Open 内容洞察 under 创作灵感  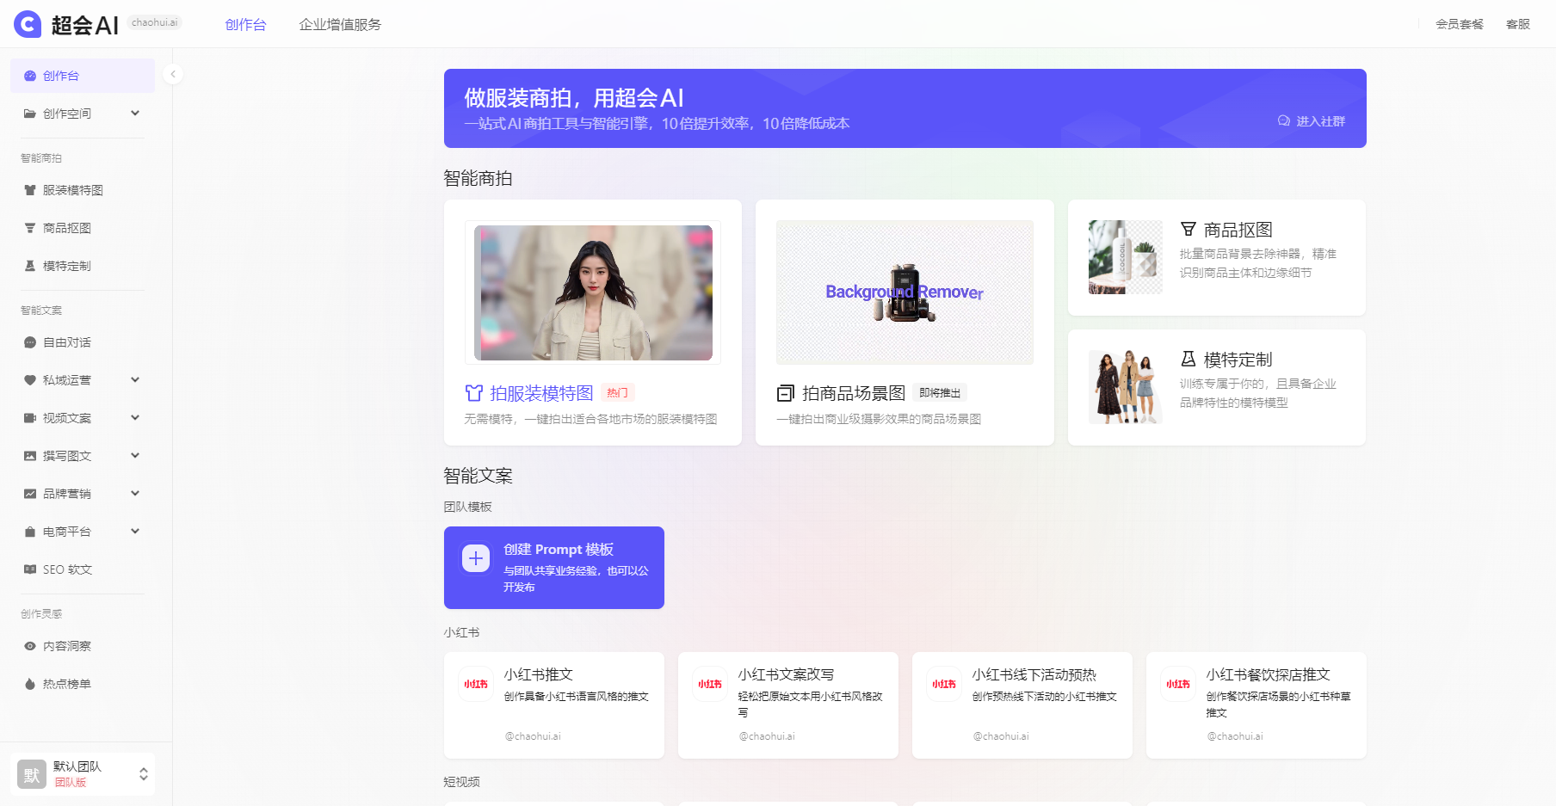(65, 645)
